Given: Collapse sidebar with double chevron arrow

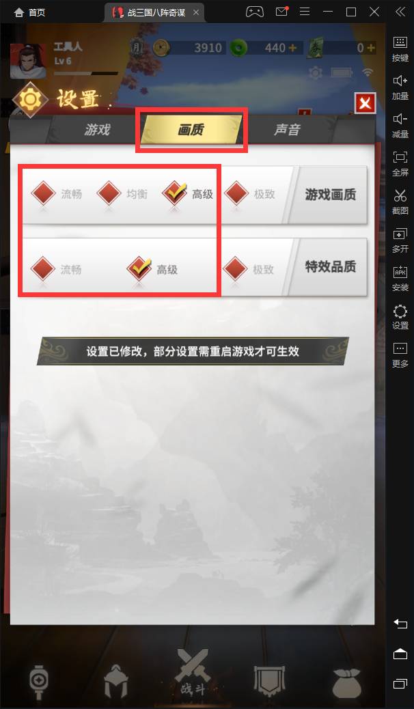Looking at the screenshot, I should pos(400,12).
